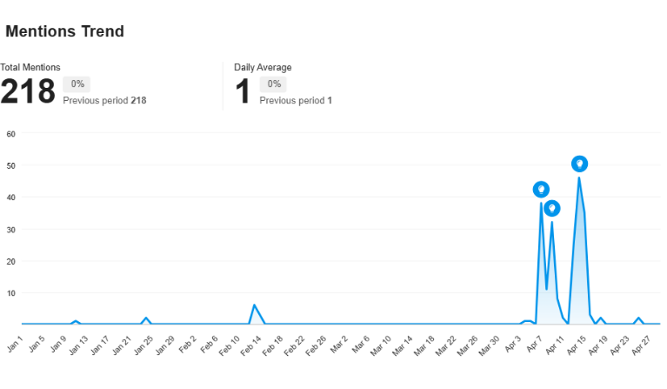Click the 'Previous period 1' text
667x389 pixels.
coord(296,101)
